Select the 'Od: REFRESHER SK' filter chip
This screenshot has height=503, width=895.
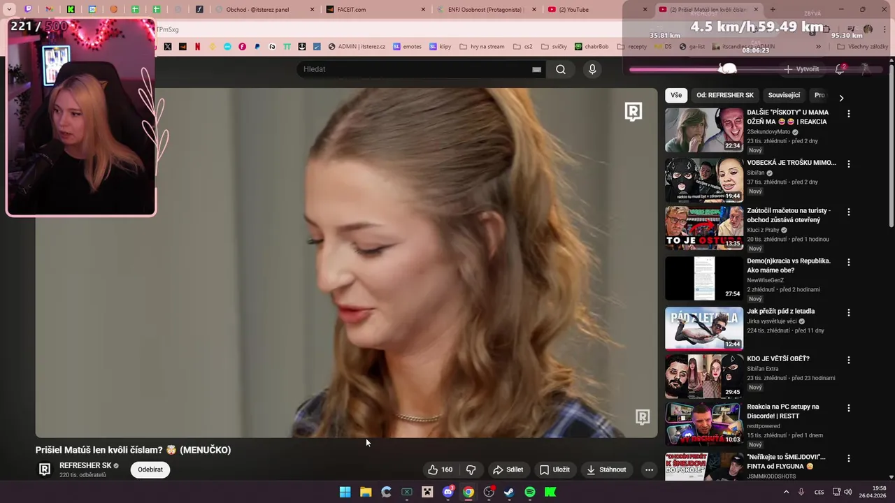click(x=725, y=95)
